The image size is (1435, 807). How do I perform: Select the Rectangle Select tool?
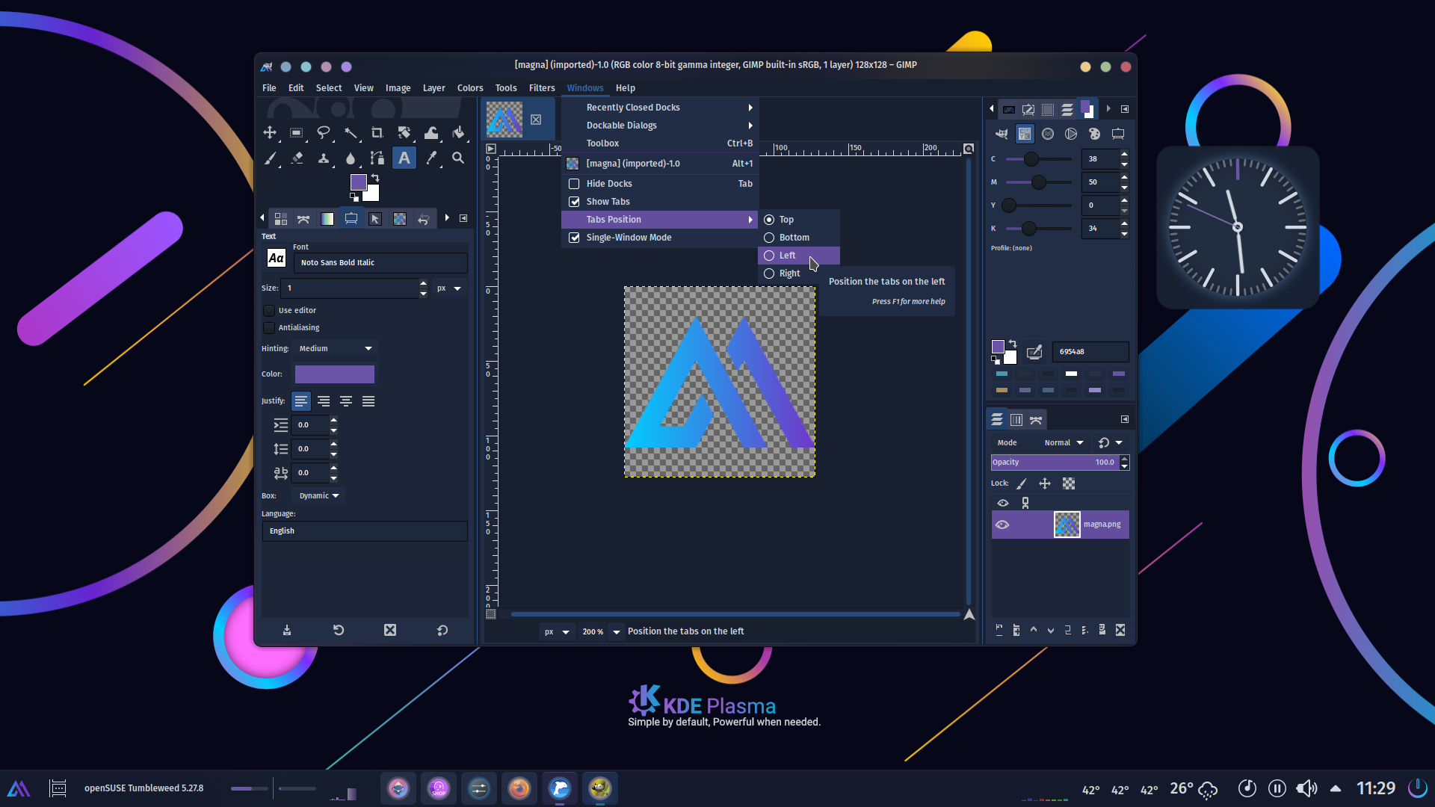tap(297, 133)
